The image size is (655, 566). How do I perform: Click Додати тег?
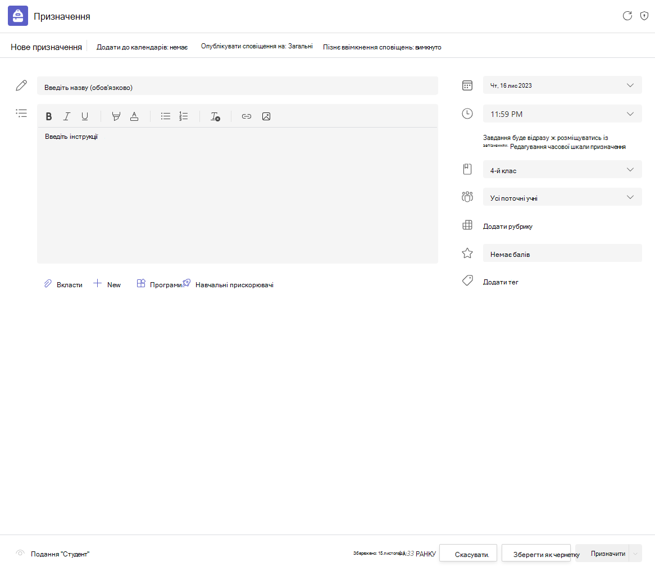point(501,282)
